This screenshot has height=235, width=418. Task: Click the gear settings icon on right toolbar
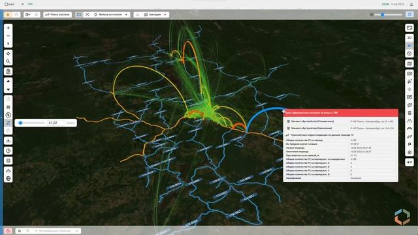pos(410,152)
